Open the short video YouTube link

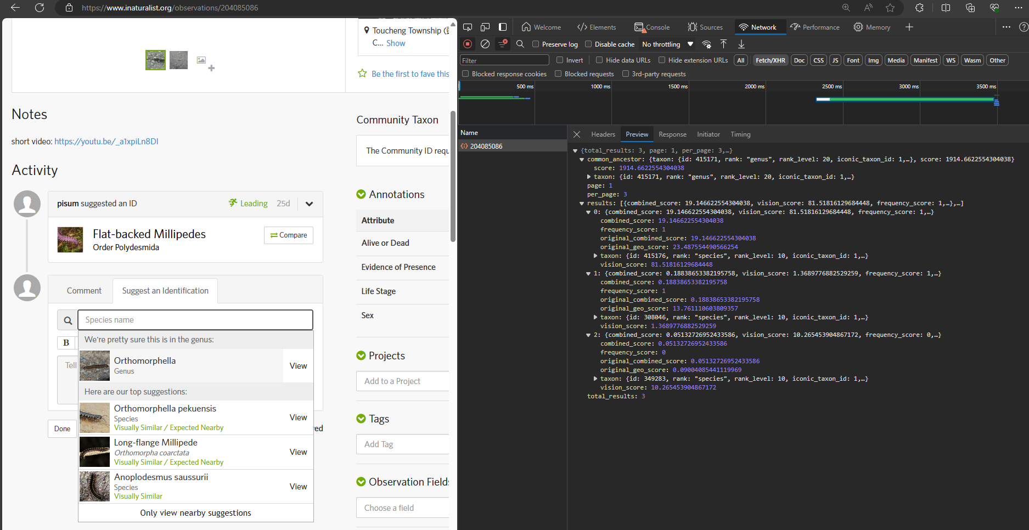pyautogui.click(x=106, y=142)
